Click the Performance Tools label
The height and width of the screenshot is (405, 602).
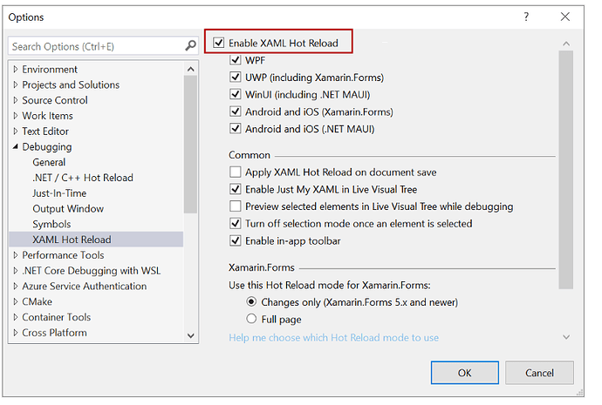click(x=63, y=255)
